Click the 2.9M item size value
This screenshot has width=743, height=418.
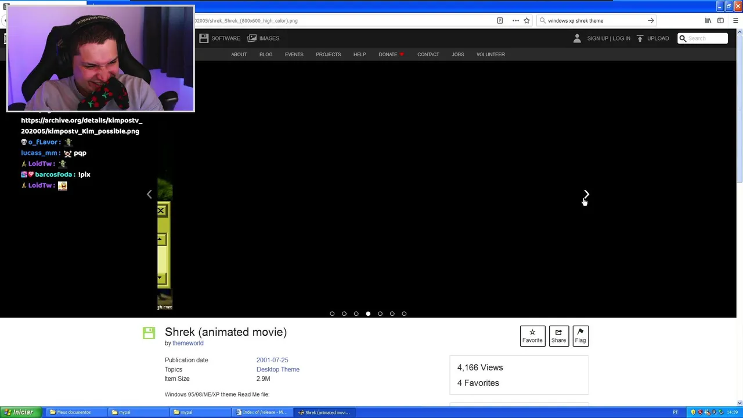pyautogui.click(x=263, y=379)
